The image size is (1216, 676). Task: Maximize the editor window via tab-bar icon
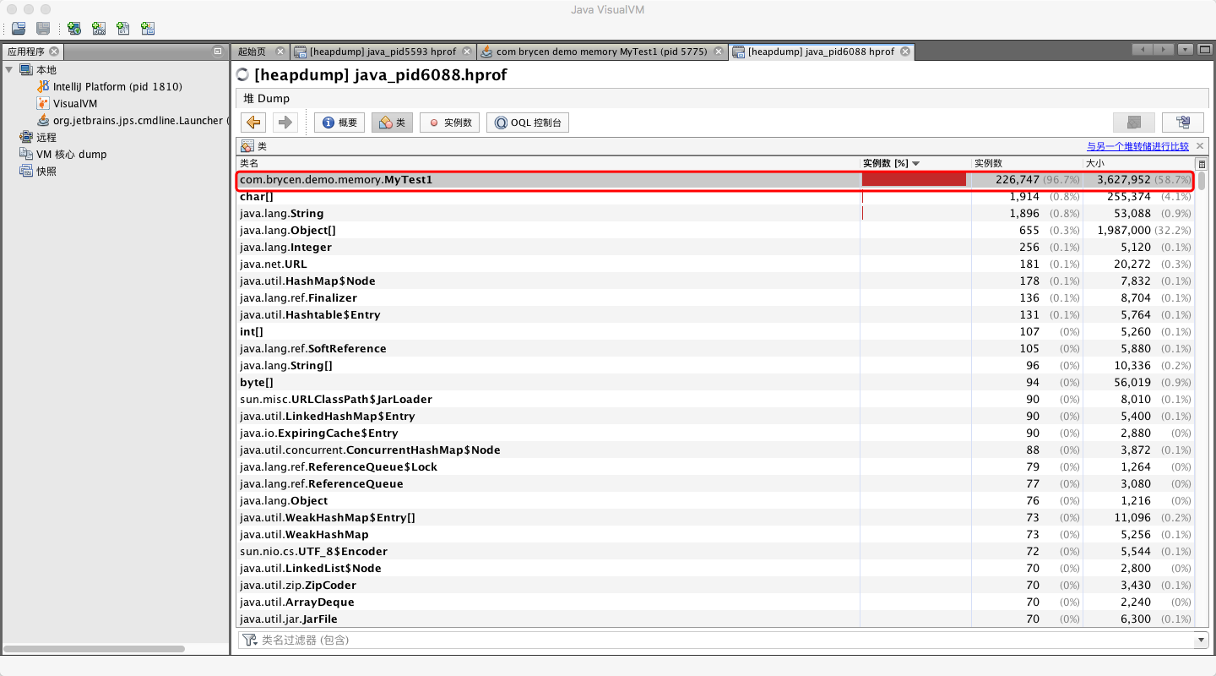pyautogui.click(x=1204, y=50)
